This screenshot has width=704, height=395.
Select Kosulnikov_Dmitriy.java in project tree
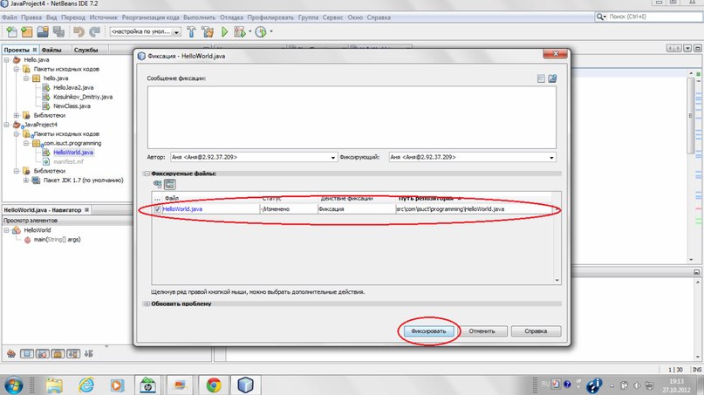tap(83, 97)
